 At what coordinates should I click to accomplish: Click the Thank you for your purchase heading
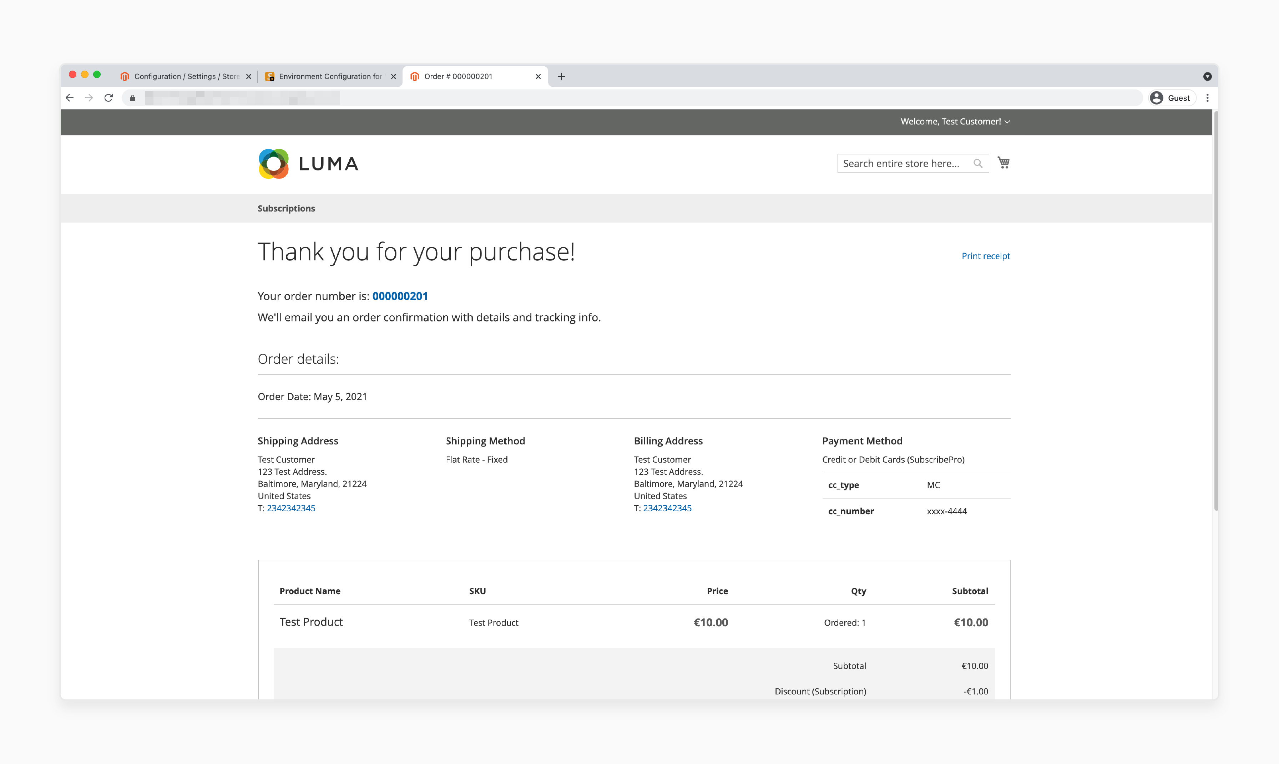coord(416,252)
